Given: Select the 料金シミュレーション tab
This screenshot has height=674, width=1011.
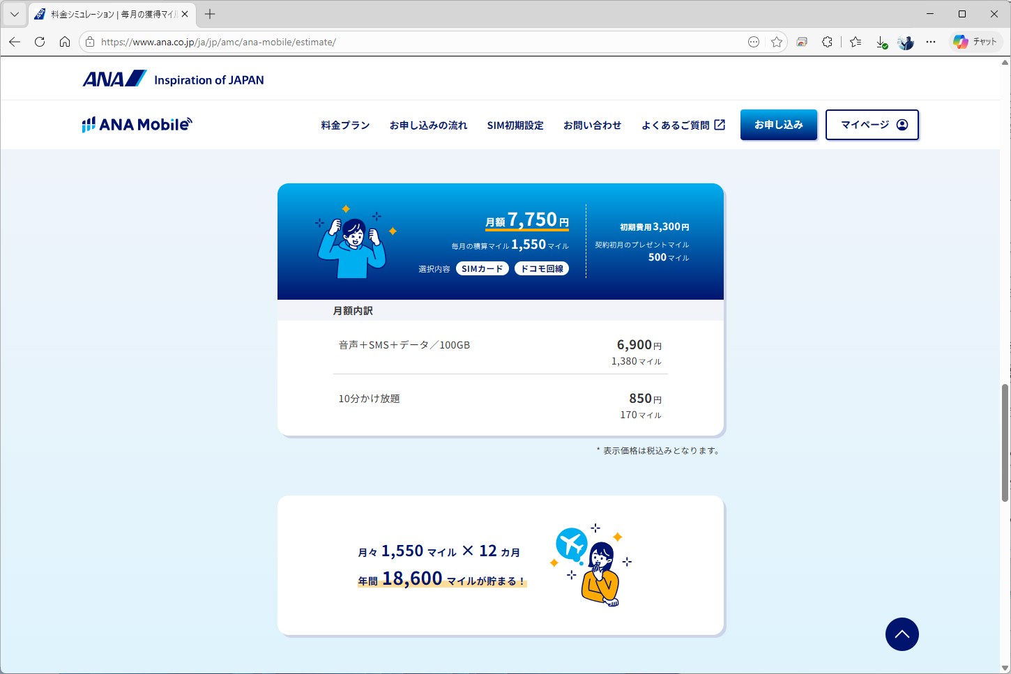Looking at the screenshot, I should 112,14.
